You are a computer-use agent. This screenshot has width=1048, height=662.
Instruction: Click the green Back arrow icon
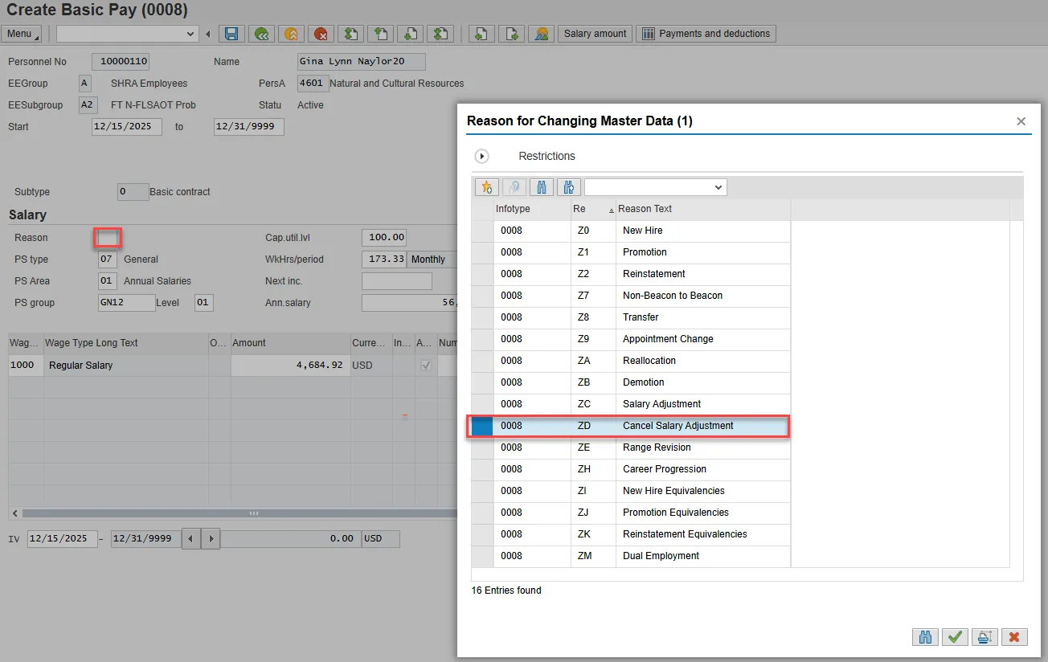coord(261,34)
